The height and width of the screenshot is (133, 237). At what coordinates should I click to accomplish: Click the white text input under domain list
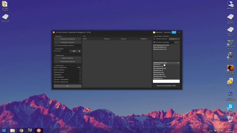click(x=166, y=81)
